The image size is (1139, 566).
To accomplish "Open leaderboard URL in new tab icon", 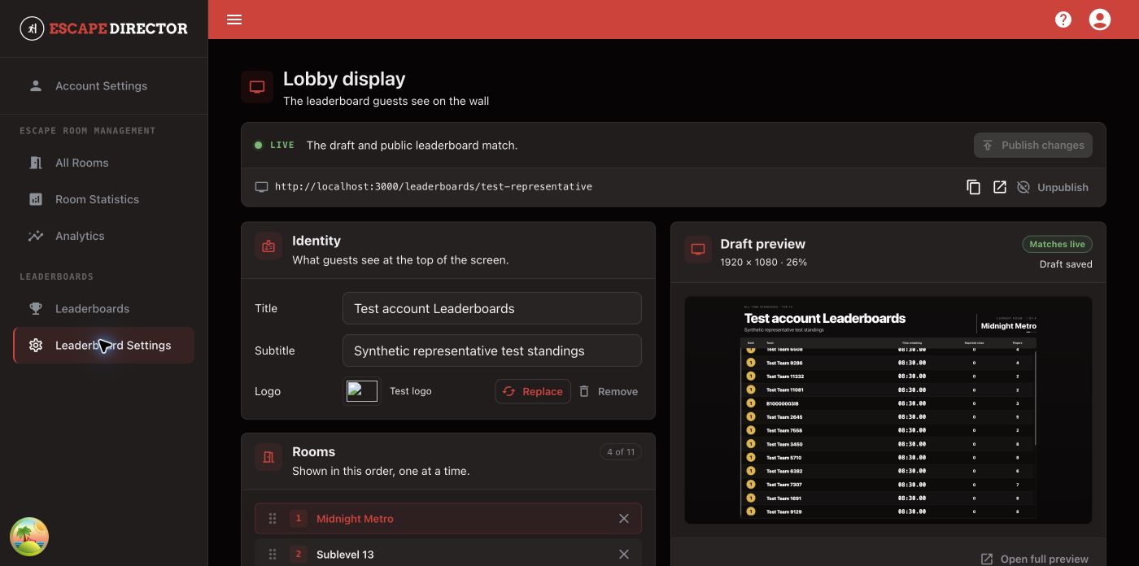I will pos(1000,187).
